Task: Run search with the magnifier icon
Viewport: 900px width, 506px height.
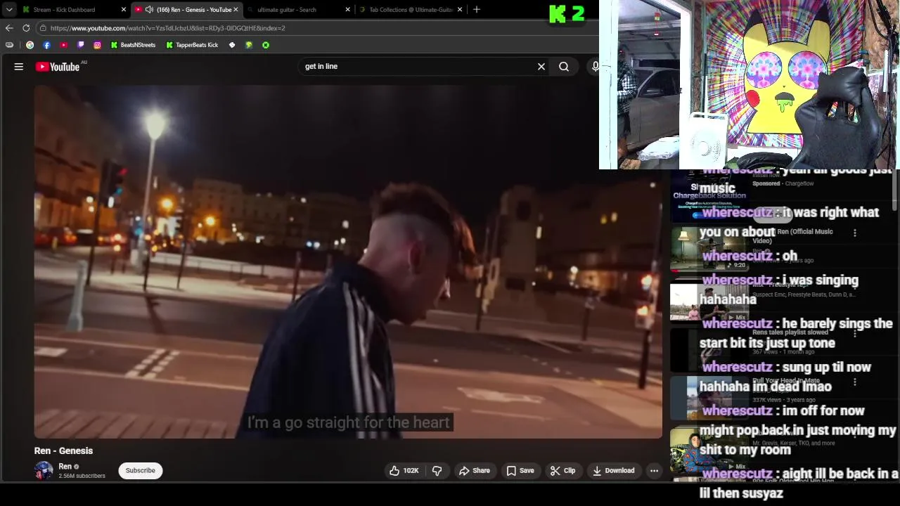Action: pyautogui.click(x=564, y=67)
